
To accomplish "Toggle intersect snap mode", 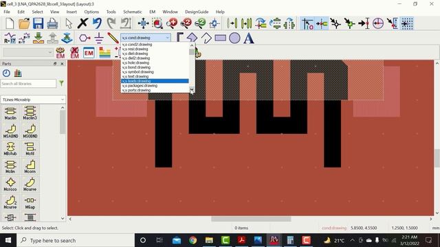I will click(x=364, y=23).
